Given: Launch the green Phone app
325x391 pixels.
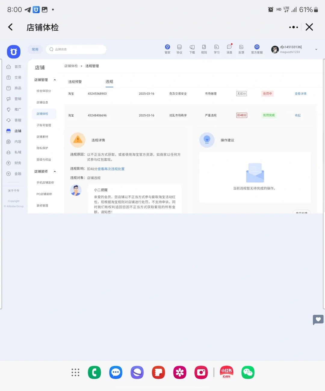Looking at the screenshot, I should click(94, 373).
